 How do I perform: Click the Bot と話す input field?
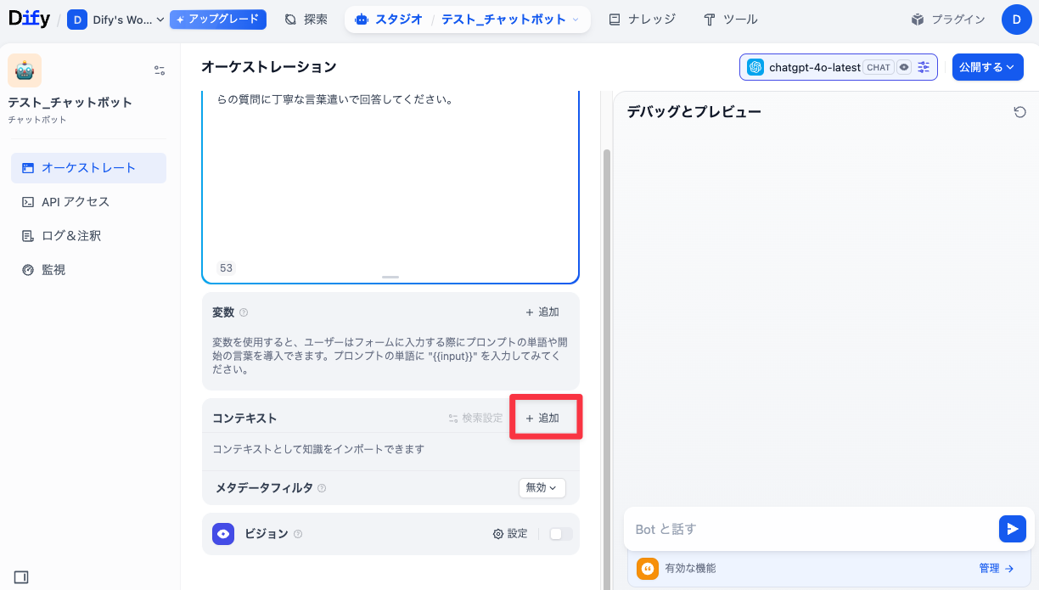(811, 529)
